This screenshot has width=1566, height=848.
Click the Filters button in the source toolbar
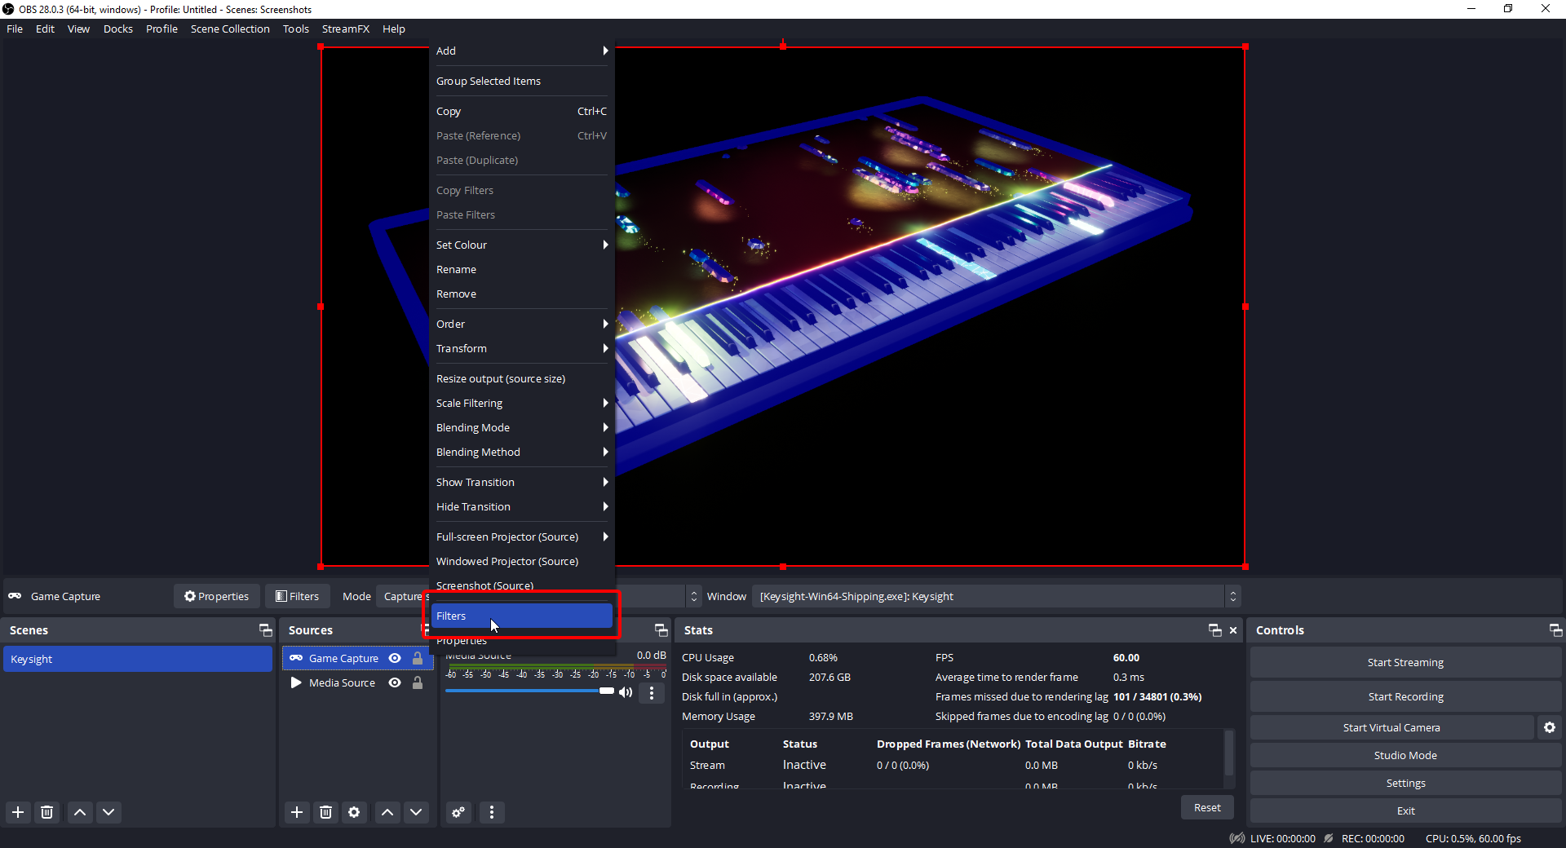[298, 596]
